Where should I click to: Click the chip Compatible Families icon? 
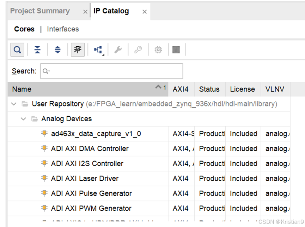[x=158, y=50]
